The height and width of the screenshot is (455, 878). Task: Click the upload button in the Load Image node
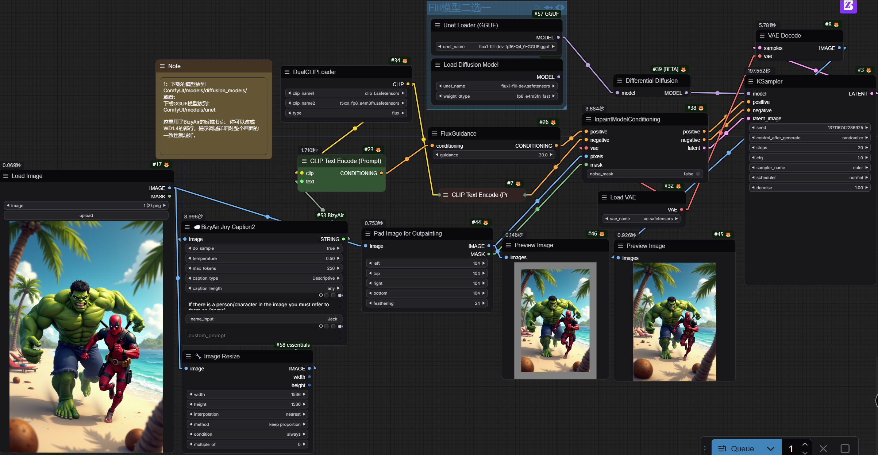[x=86, y=215]
